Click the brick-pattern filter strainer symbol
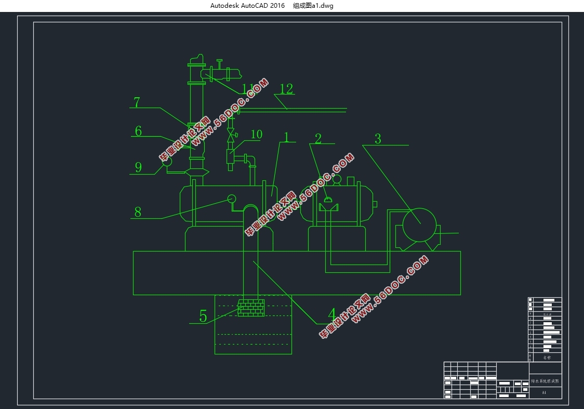The height and width of the screenshot is (409, 584). [x=251, y=308]
